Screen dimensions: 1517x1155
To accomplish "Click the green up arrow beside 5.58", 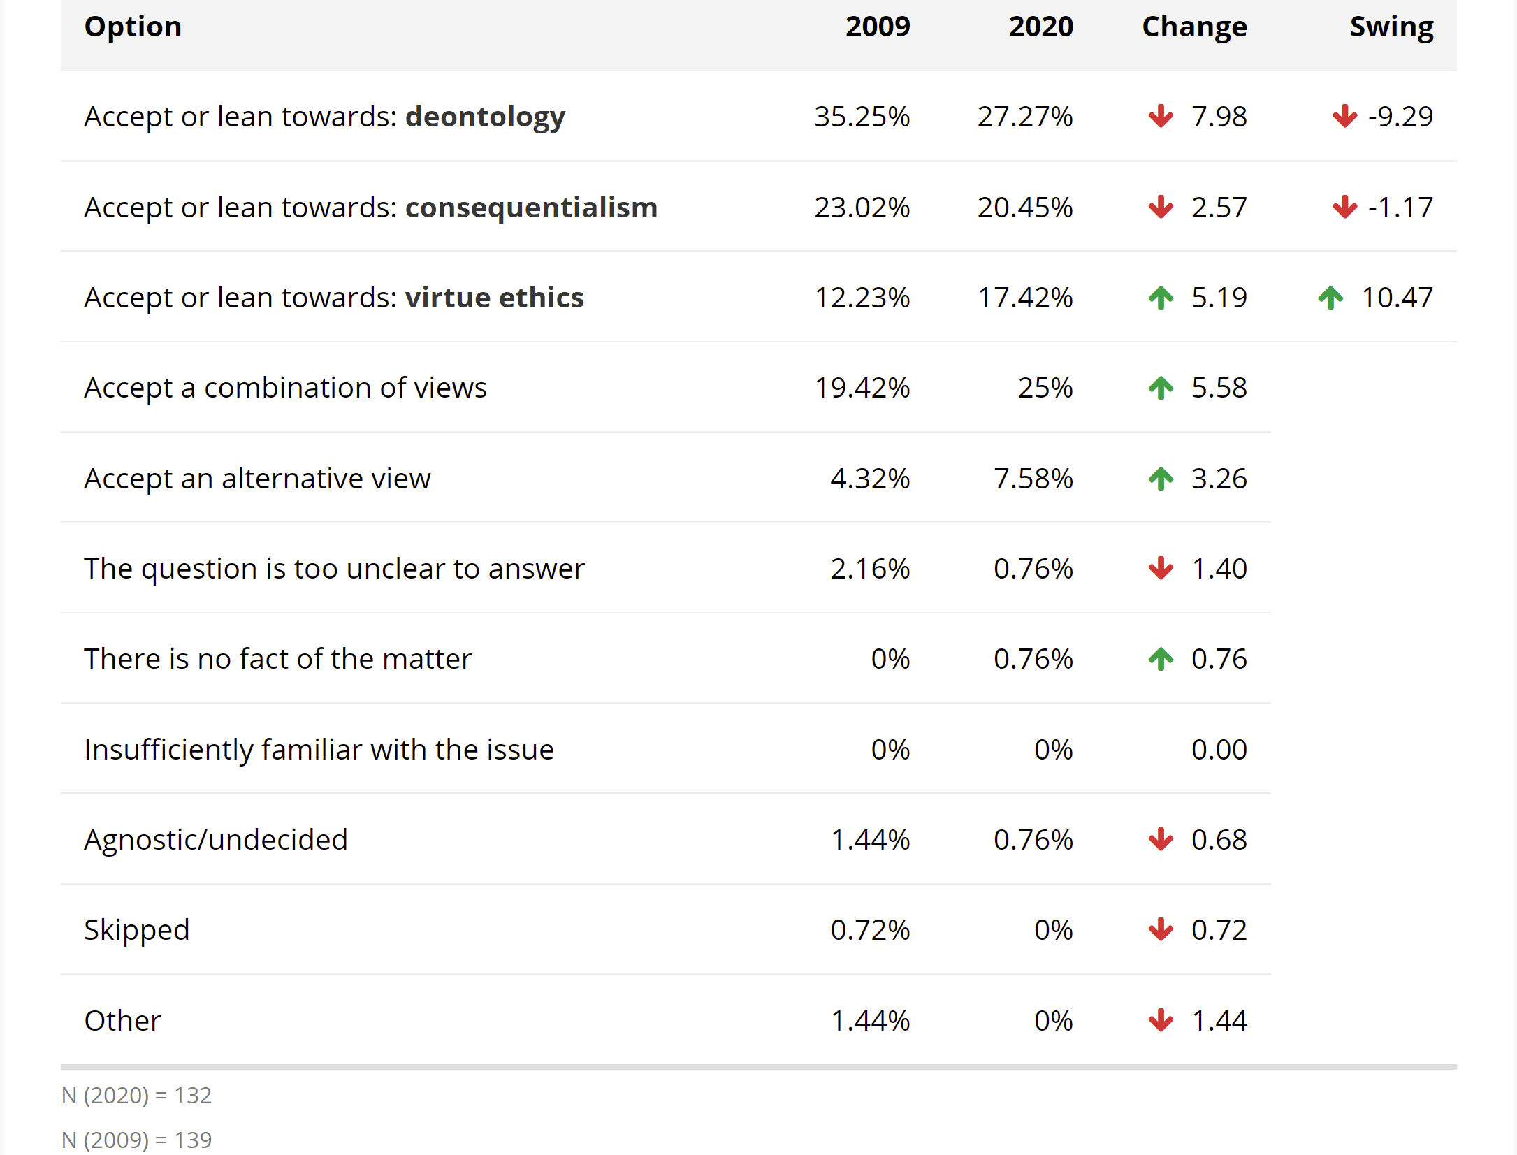I will (1161, 388).
